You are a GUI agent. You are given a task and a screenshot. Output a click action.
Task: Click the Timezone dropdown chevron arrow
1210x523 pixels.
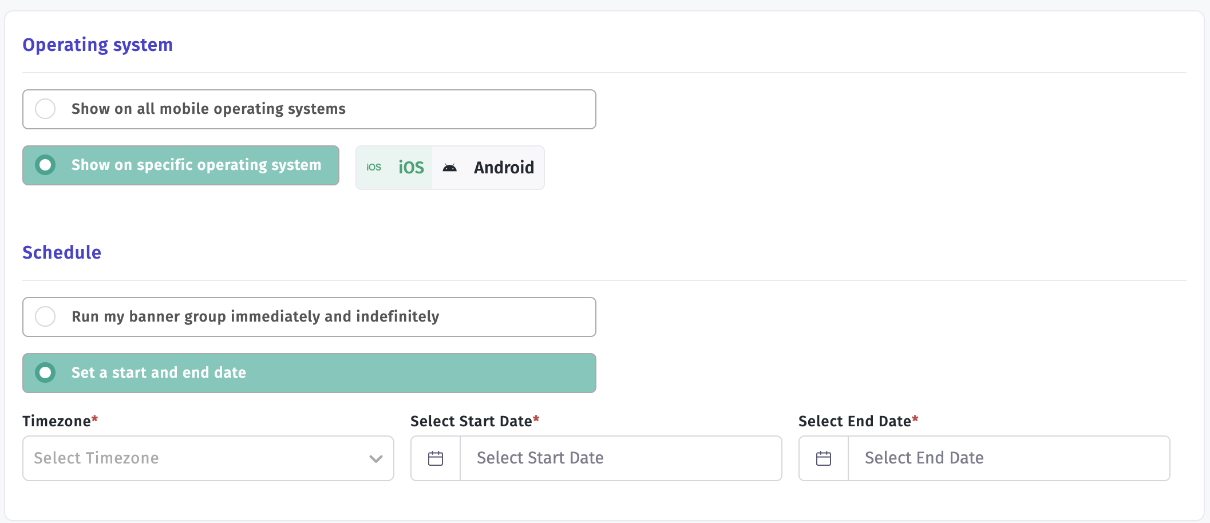(x=376, y=459)
